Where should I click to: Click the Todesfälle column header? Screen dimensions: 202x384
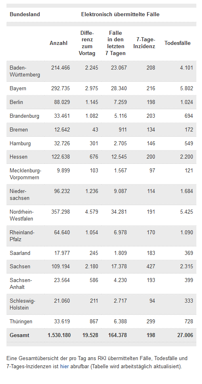(x=177, y=43)
